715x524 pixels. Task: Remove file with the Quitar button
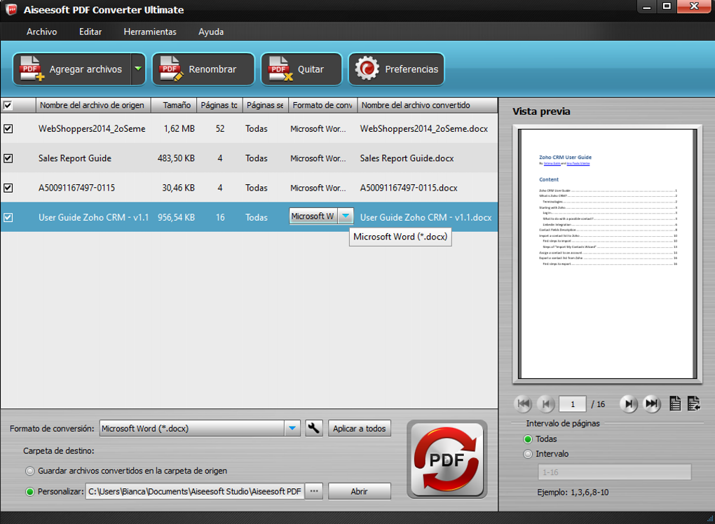301,69
